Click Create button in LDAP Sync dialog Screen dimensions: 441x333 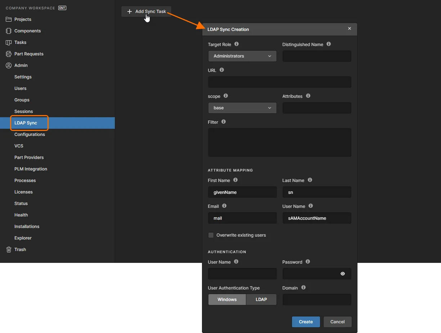pos(306,322)
